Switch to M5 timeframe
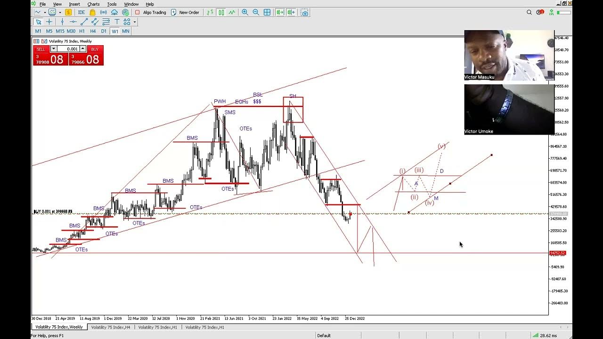 click(x=49, y=31)
